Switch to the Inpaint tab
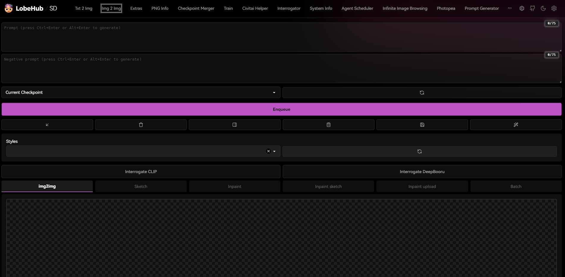This screenshot has height=277, width=565. [235, 186]
